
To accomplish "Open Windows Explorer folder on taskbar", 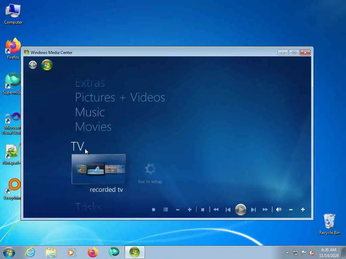I will coord(51,252).
